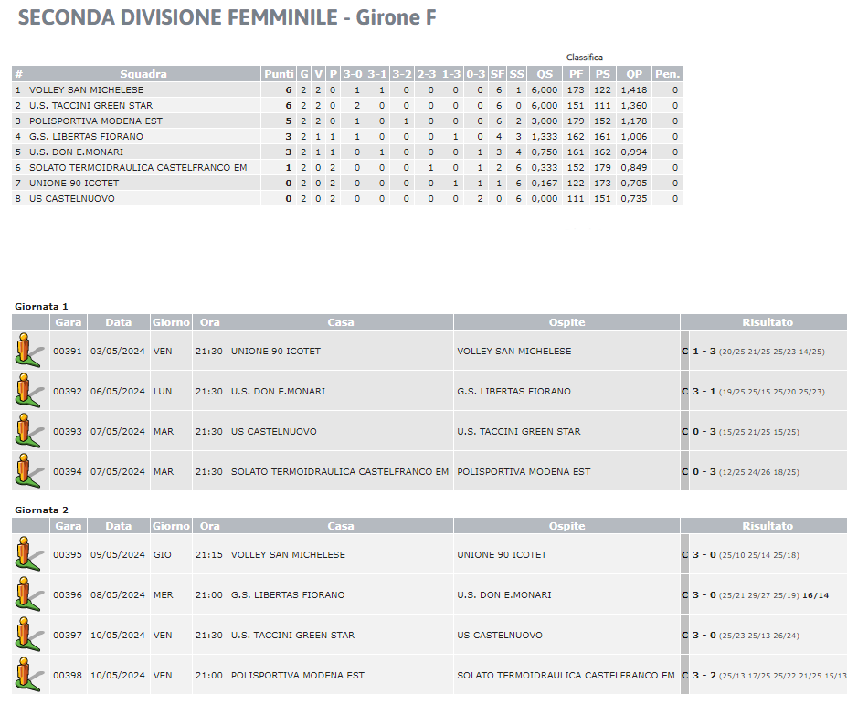
Task: Click the 3-0 column header
Action: 353,74
